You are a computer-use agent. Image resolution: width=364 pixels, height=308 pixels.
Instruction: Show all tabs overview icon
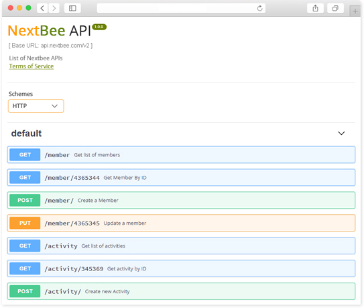click(335, 8)
